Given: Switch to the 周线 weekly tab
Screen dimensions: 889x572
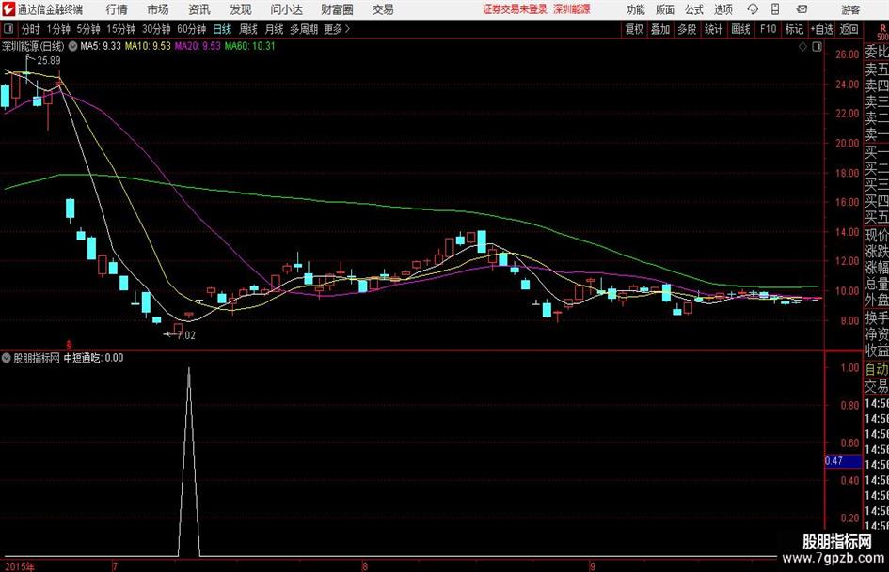Looking at the screenshot, I should point(247,29).
